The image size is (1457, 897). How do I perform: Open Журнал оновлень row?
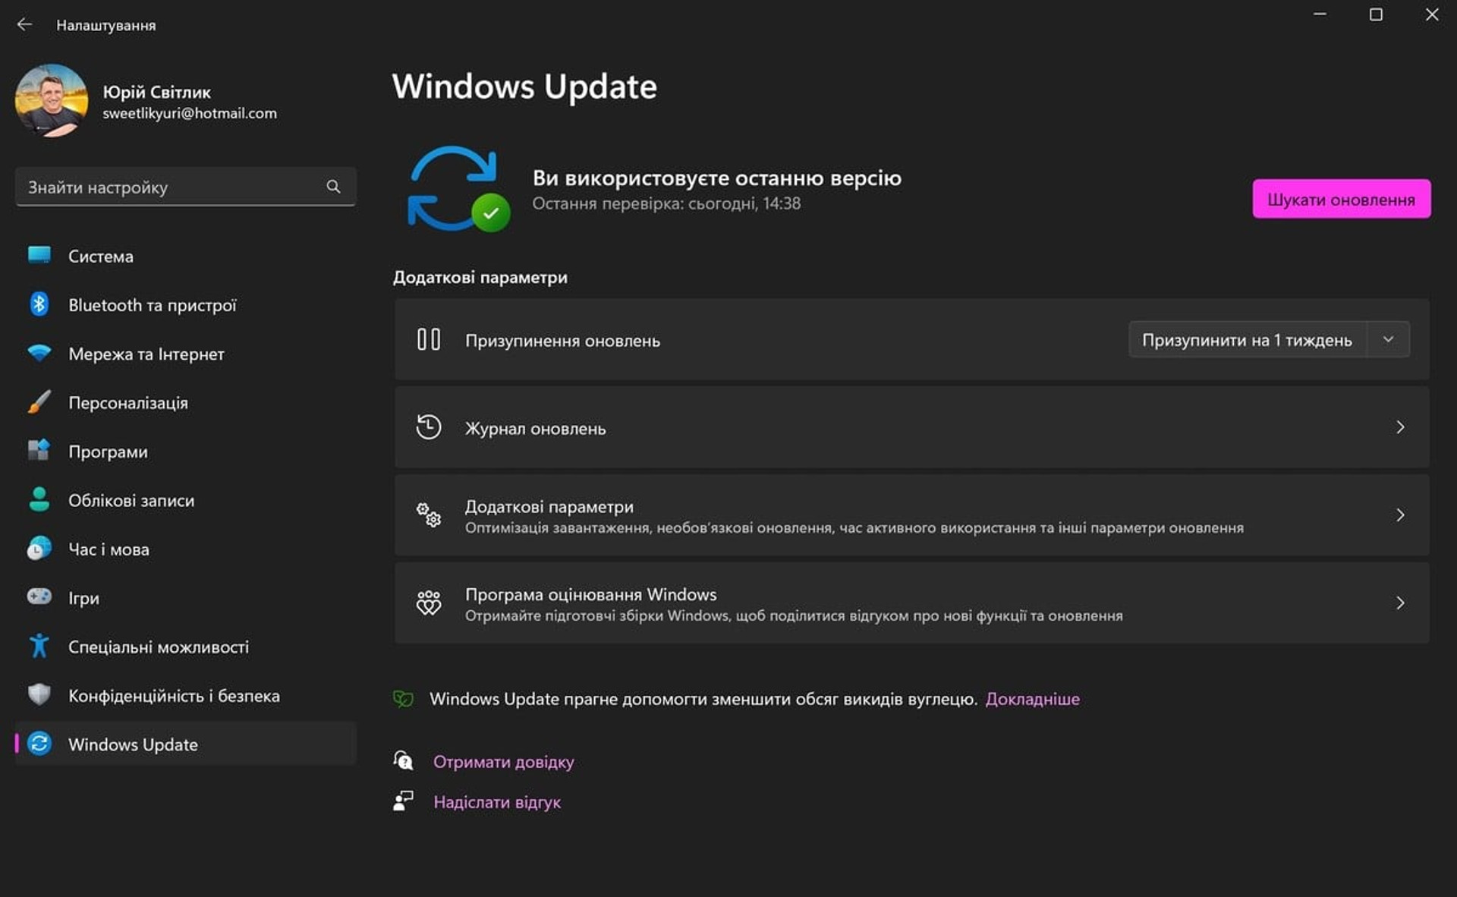[x=911, y=427]
